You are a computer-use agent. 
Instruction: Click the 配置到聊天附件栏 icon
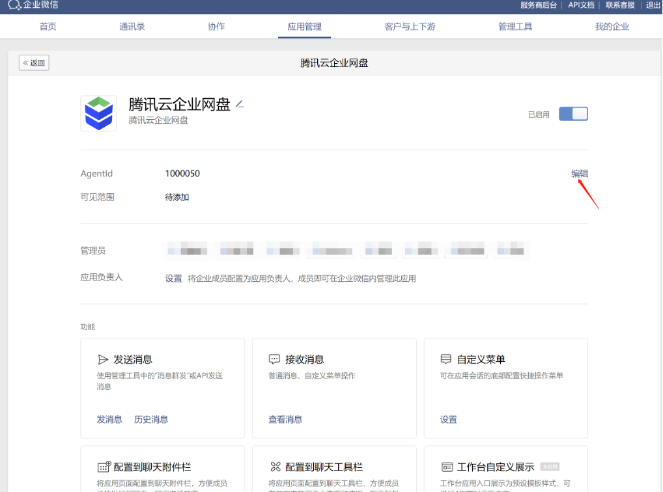[104, 467]
